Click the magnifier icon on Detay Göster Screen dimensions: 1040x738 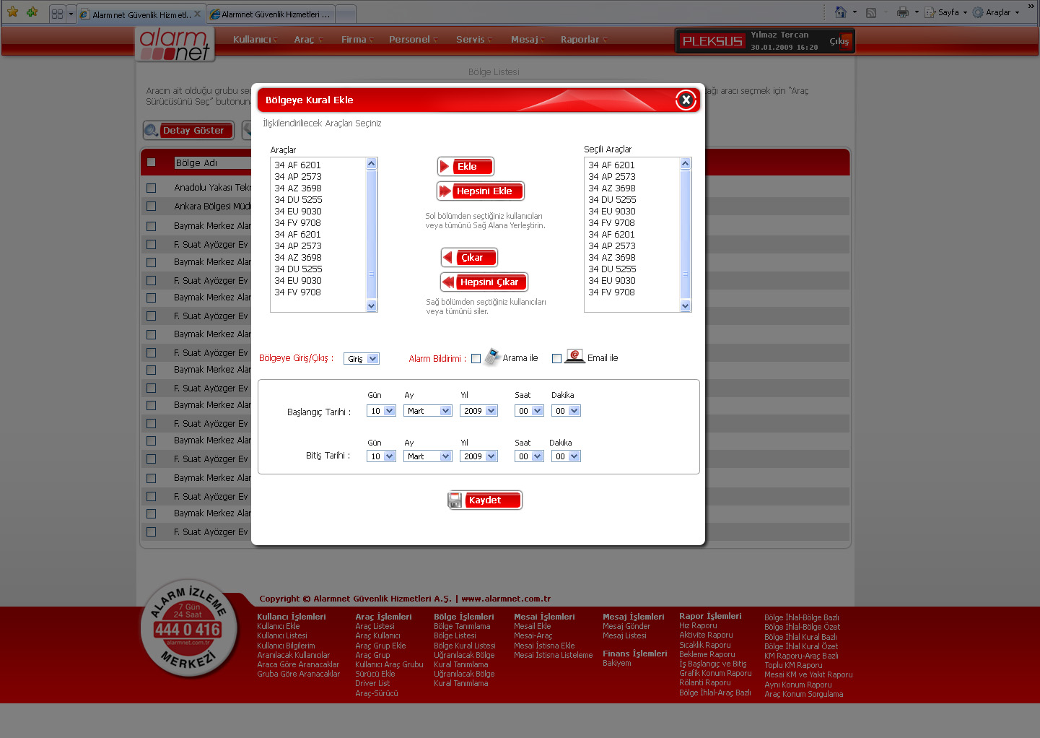pyautogui.click(x=151, y=131)
